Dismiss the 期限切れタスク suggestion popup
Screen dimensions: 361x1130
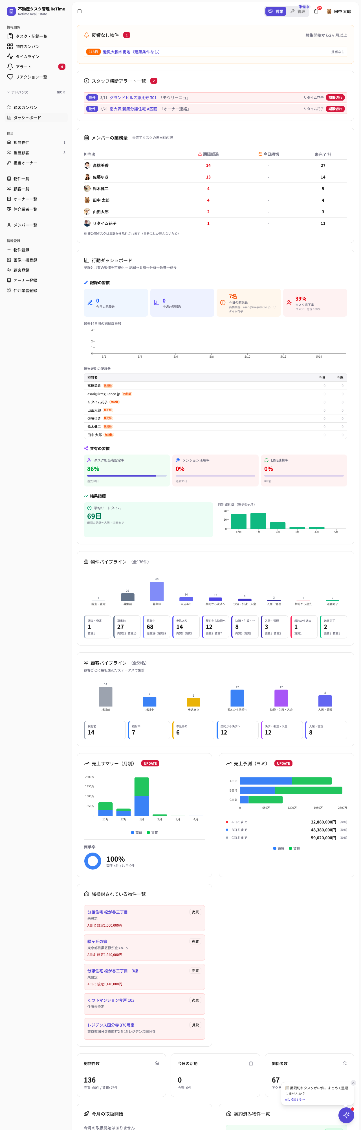353,1083
